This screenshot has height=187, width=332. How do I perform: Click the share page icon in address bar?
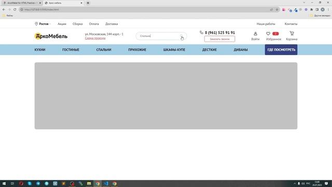pyautogui.click(x=271, y=9)
